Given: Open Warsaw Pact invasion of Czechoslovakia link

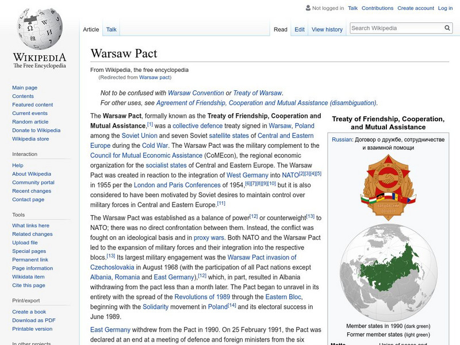Looking at the screenshot, I should coord(262,257).
